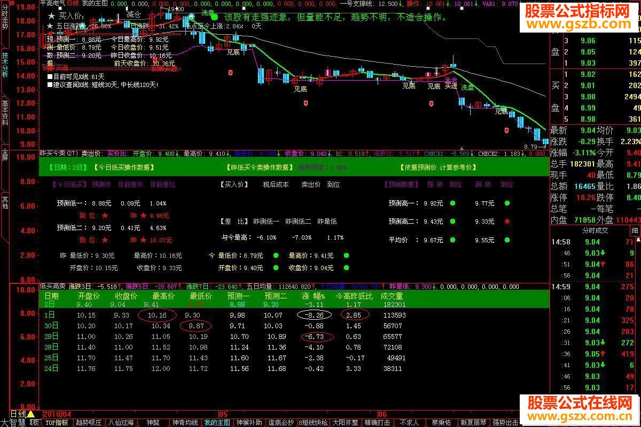Click the 成交量 column header

point(392,296)
